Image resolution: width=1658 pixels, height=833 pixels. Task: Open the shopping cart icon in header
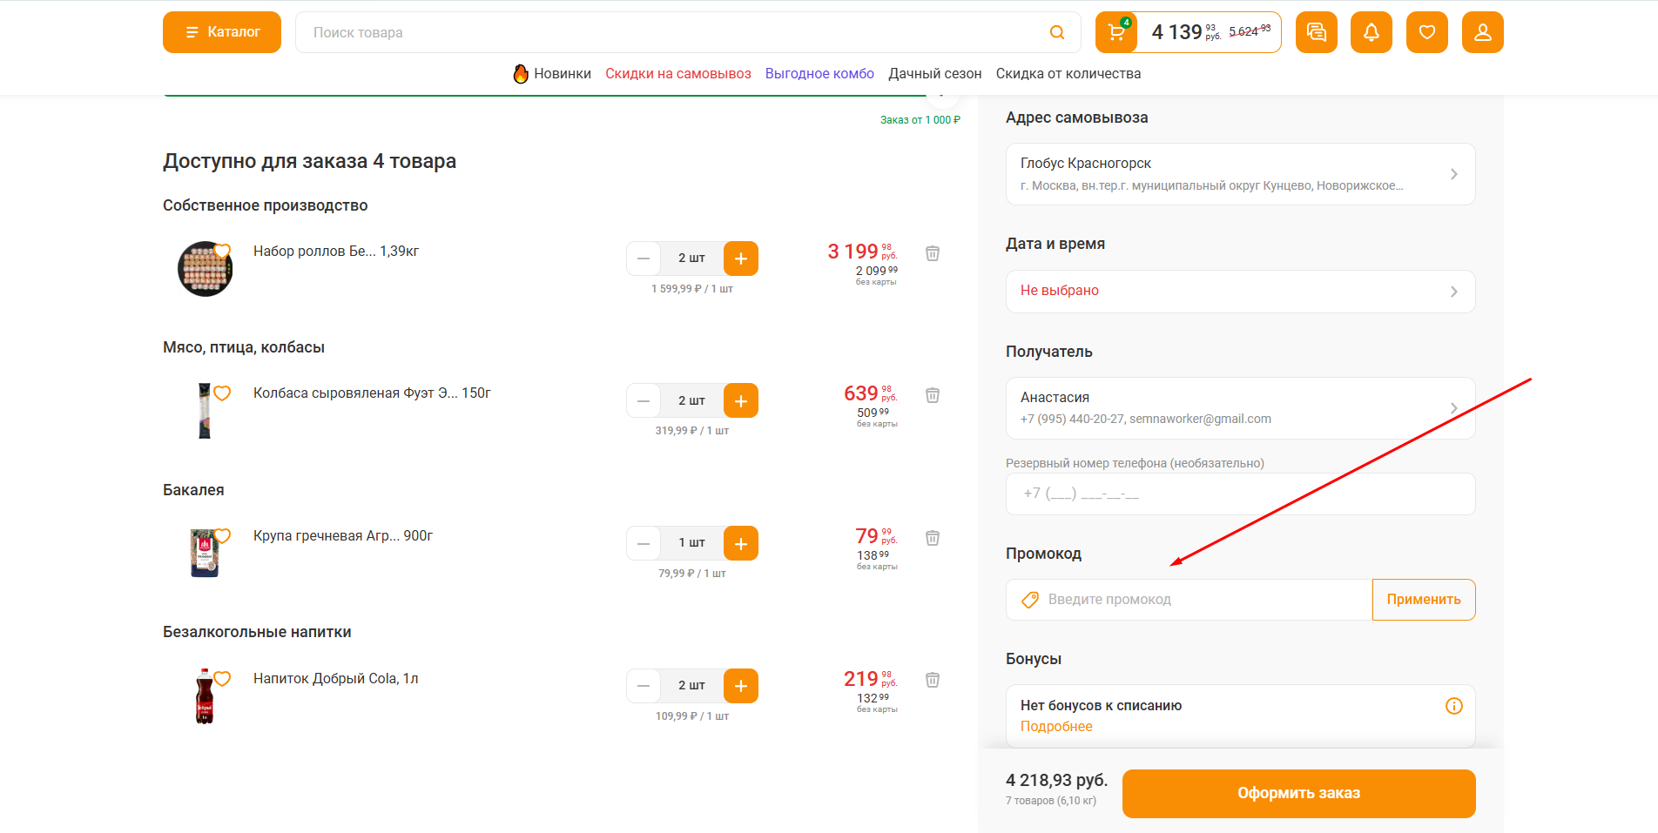pos(1116,33)
